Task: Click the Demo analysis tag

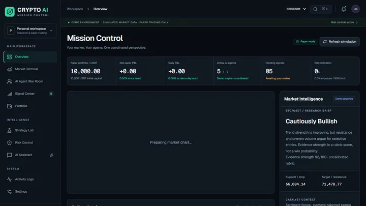Action: (344, 99)
